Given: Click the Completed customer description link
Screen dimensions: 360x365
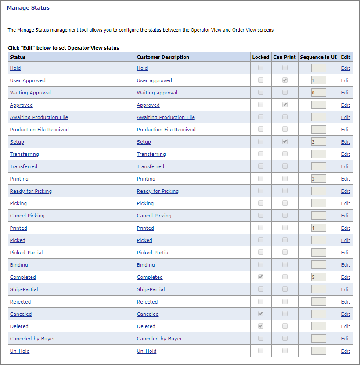Looking at the screenshot, I should click(150, 277).
